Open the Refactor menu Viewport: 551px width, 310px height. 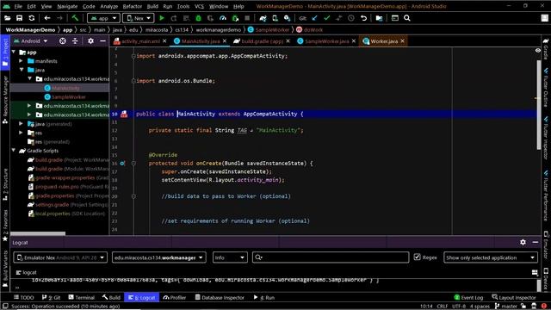(132, 6)
